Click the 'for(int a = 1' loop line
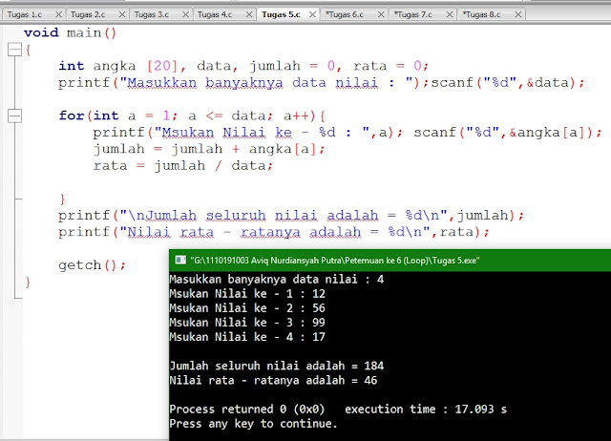 (192, 115)
